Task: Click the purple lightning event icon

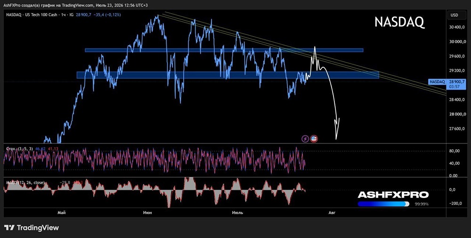Action: (305, 139)
